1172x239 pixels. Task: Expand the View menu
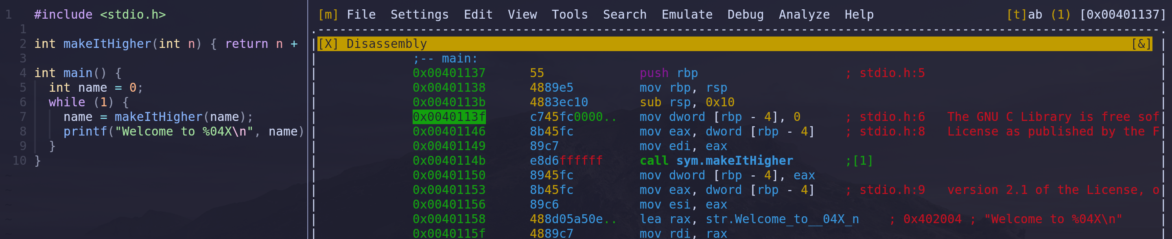(522, 15)
